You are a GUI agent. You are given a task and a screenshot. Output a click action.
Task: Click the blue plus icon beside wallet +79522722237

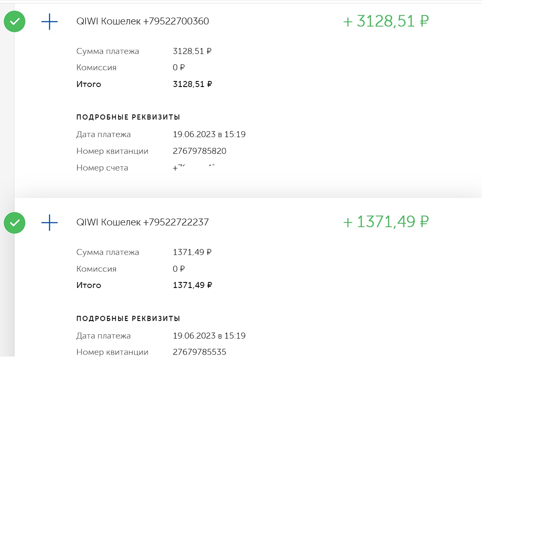(49, 223)
